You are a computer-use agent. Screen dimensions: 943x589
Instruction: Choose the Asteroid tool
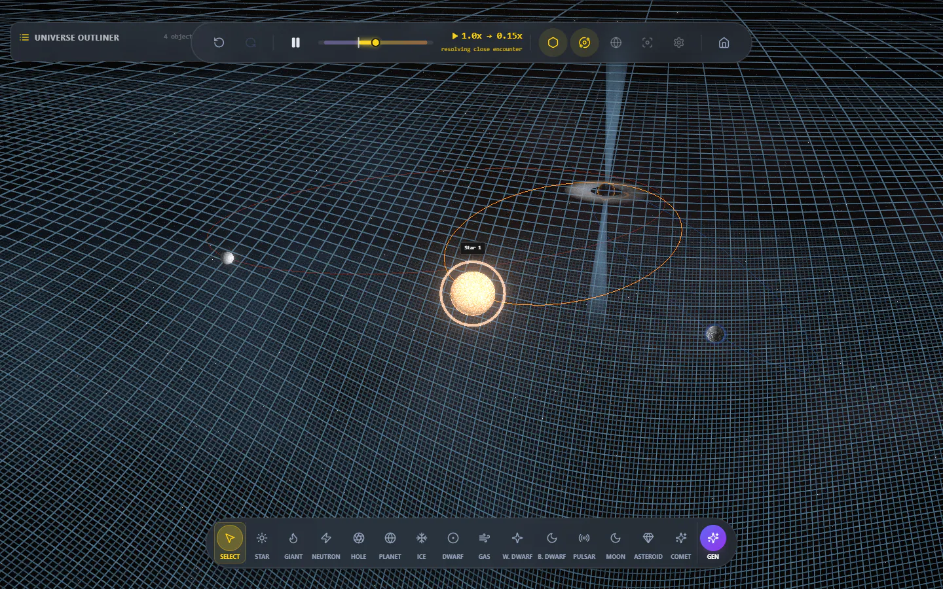pos(648,543)
